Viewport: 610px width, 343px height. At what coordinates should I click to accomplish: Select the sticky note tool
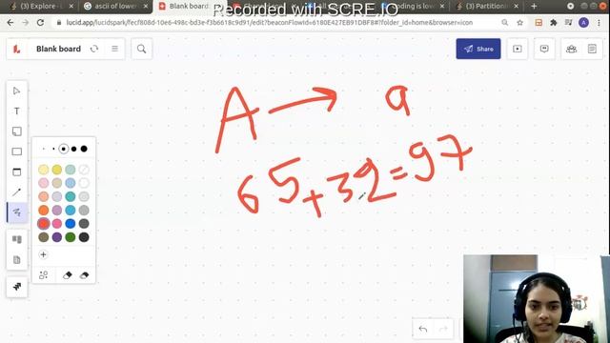[x=17, y=131]
